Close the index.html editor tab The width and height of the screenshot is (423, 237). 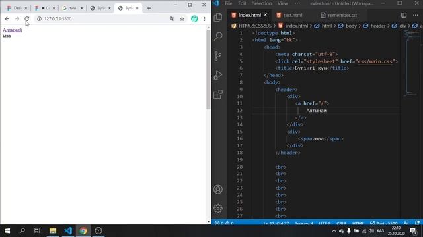tap(266, 15)
